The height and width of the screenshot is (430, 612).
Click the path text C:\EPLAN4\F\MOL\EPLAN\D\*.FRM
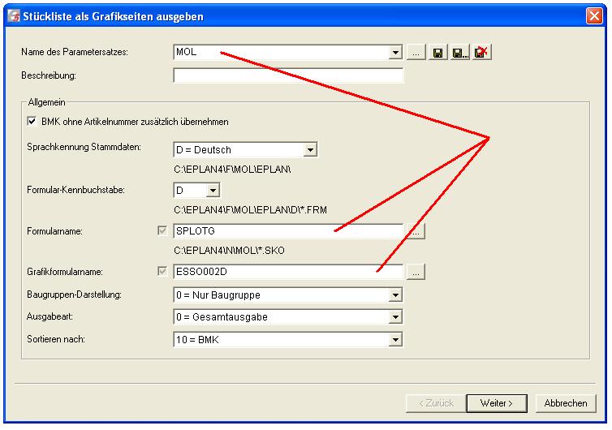click(x=250, y=210)
